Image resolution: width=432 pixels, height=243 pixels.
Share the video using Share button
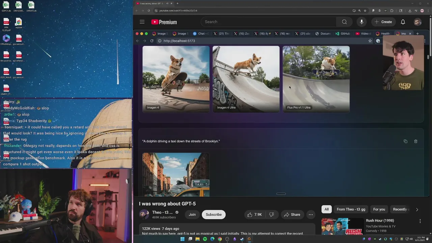pos(292,215)
